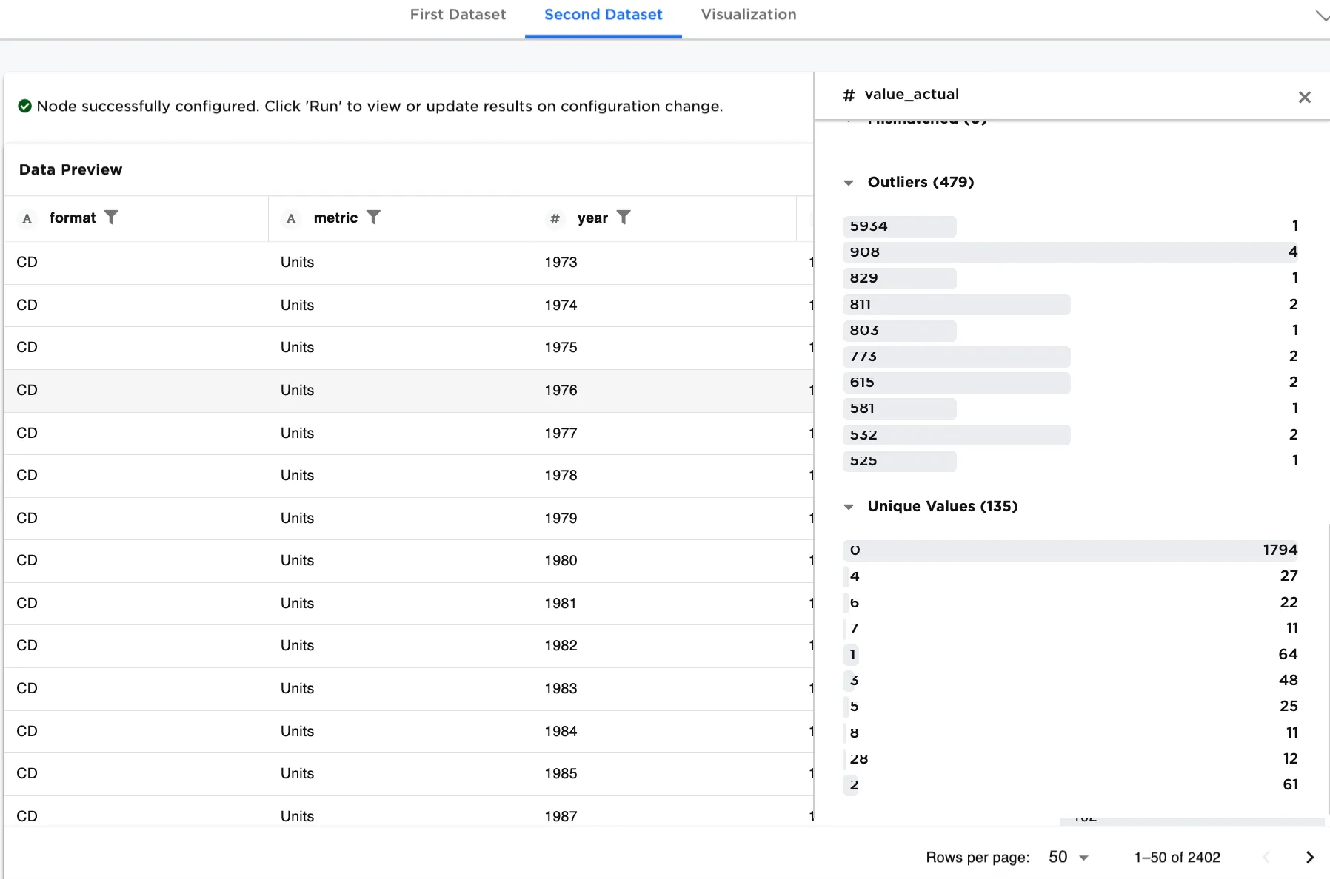Open the rows per page dropdown
Image resolution: width=1330 pixels, height=879 pixels.
[1069, 857]
